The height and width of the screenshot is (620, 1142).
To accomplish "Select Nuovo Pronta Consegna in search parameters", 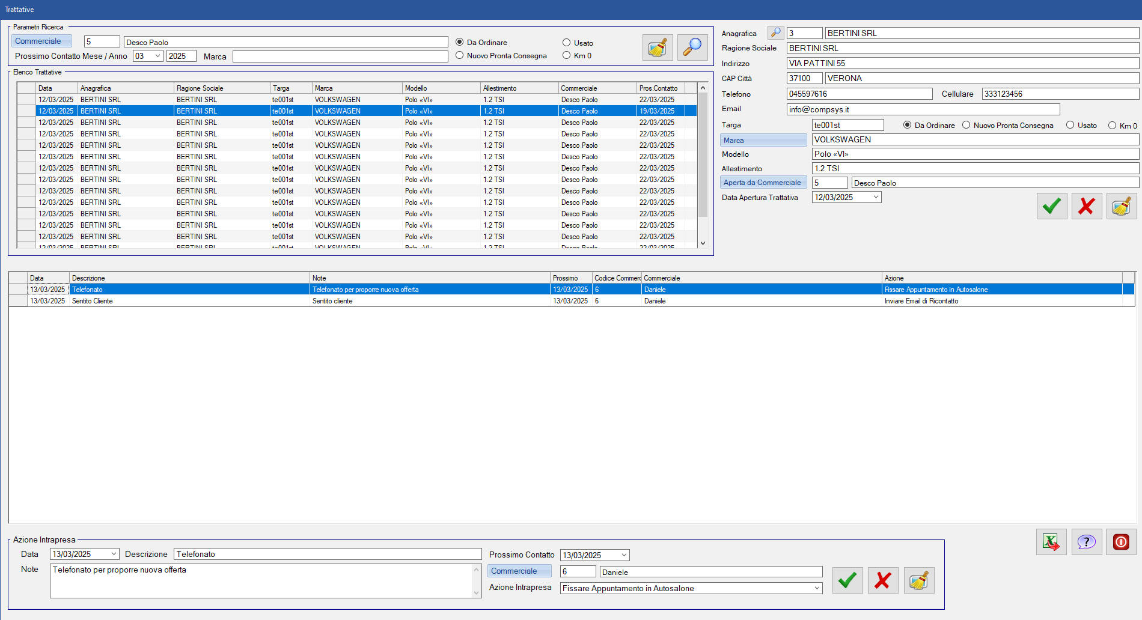I will [x=460, y=55].
